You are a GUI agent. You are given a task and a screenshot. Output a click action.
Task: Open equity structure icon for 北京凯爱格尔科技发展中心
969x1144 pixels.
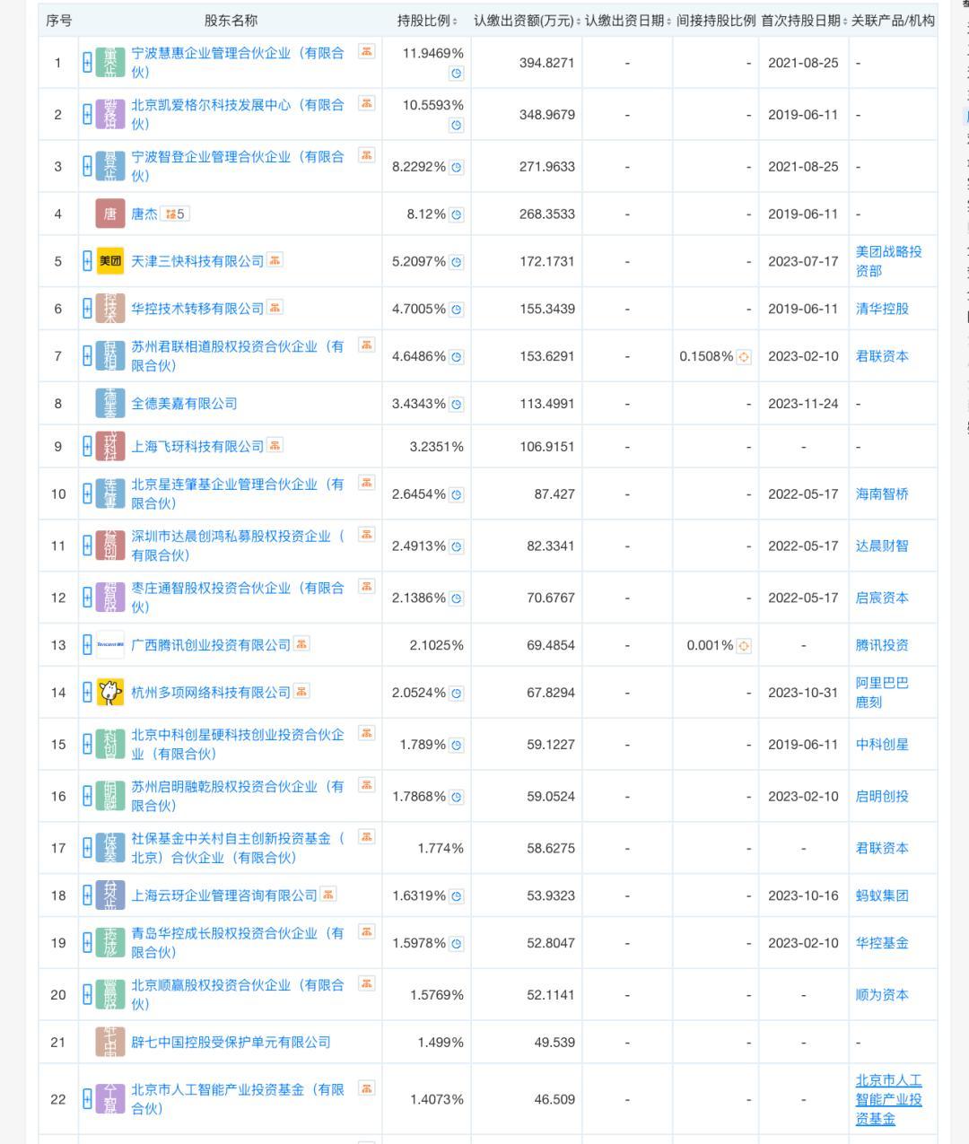(366, 104)
